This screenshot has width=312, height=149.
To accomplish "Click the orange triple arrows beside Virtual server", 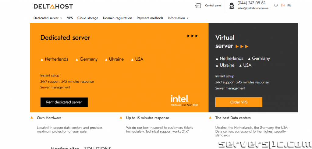I will coord(242,46).
